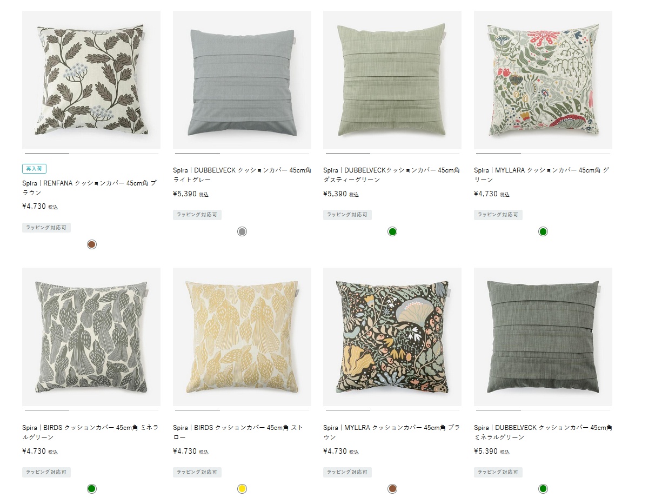This screenshot has width=655, height=504.
Task: Open Spira RENFANA クッションカバー ブラウン title link
Action: click(89, 188)
